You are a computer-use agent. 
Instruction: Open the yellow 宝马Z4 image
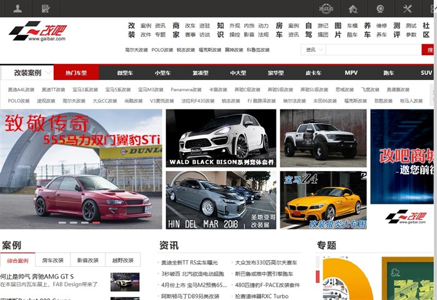(x=323, y=201)
